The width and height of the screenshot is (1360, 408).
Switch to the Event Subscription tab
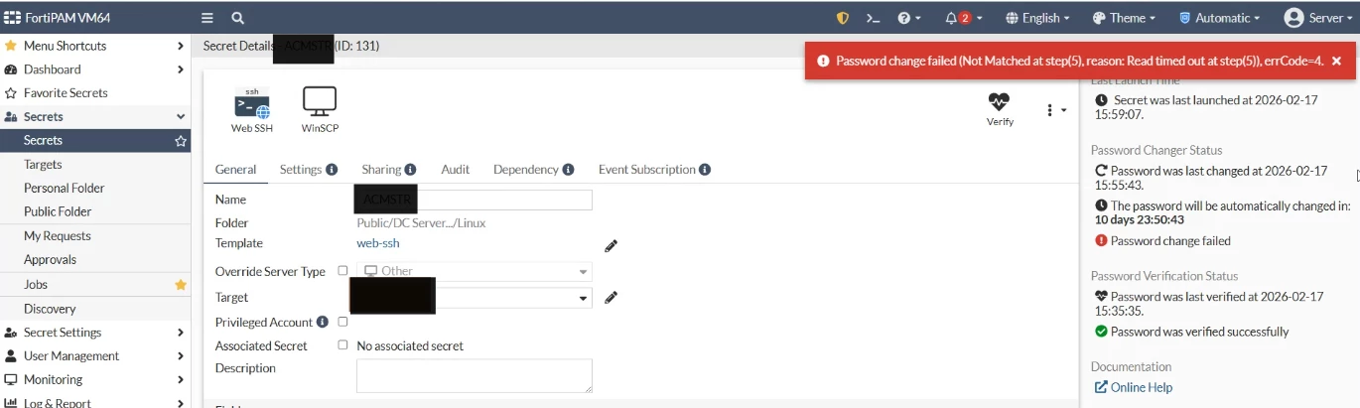pos(646,170)
